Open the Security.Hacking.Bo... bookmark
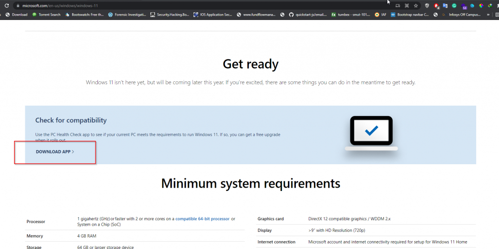 pyautogui.click(x=170, y=15)
